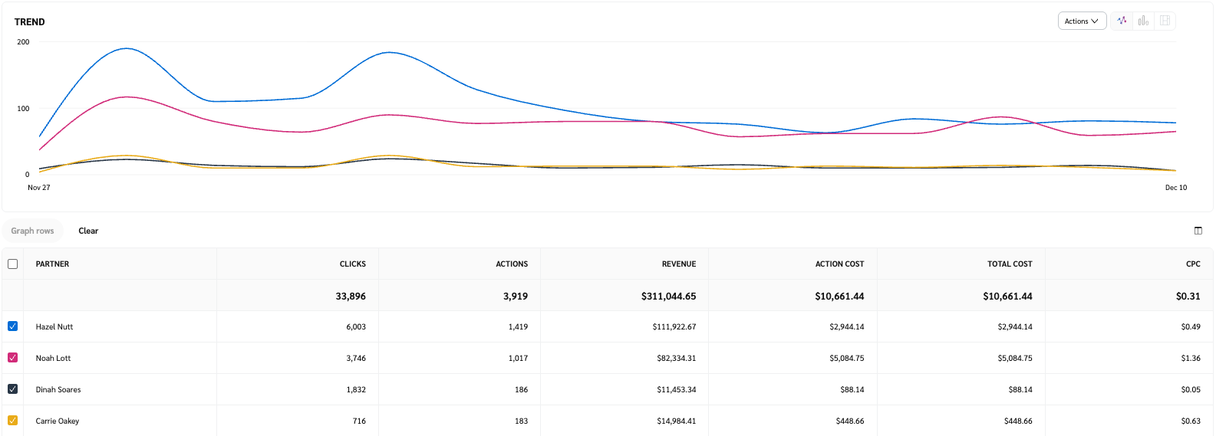Clear the selected graph rows

[x=88, y=231]
